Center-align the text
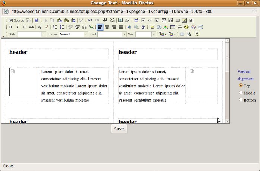Image resolution: width=260 pixels, height=171 pixels. (107, 27)
